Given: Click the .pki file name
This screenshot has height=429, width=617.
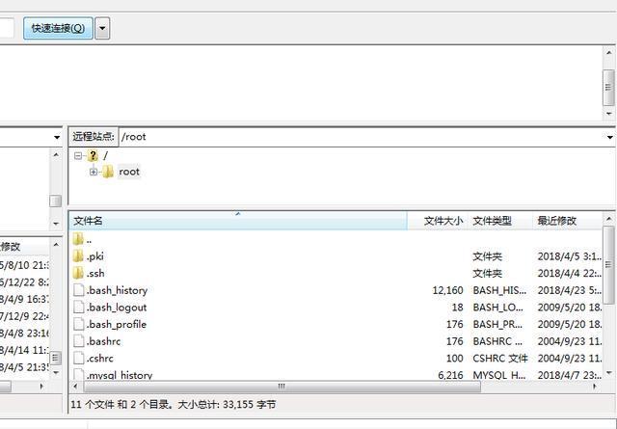Looking at the screenshot, I should pyautogui.click(x=94, y=256).
